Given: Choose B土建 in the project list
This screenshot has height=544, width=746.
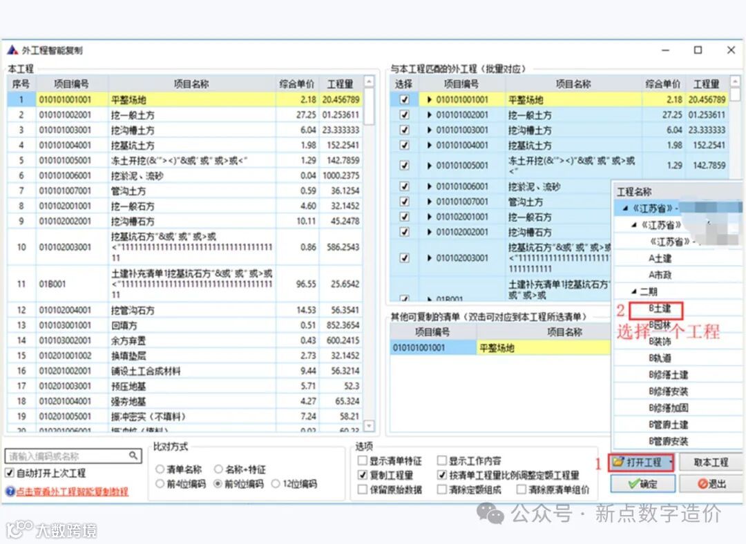Looking at the screenshot, I should (x=660, y=309).
